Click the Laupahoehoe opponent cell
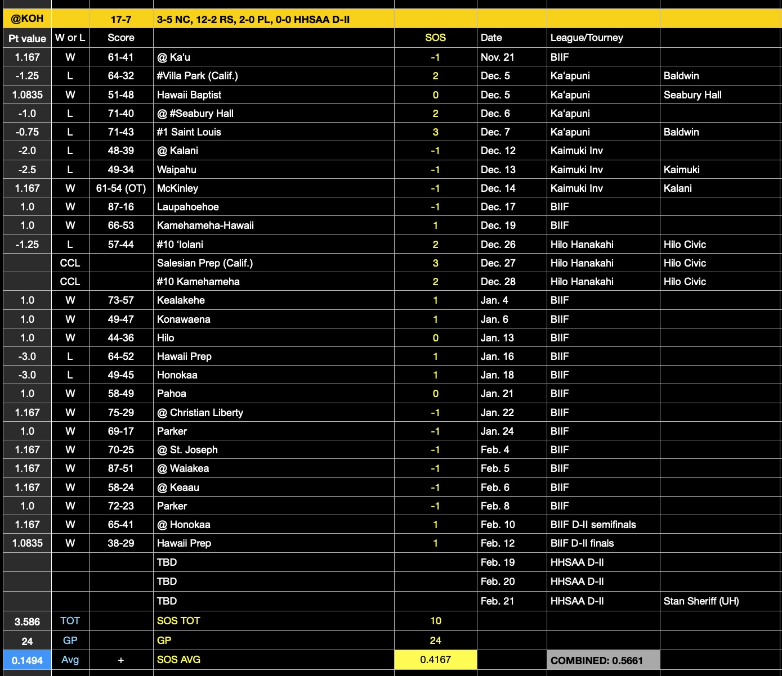782x676 pixels. [x=188, y=207]
